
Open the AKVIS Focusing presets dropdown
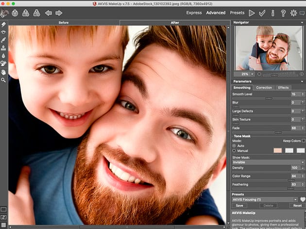pos(265,199)
